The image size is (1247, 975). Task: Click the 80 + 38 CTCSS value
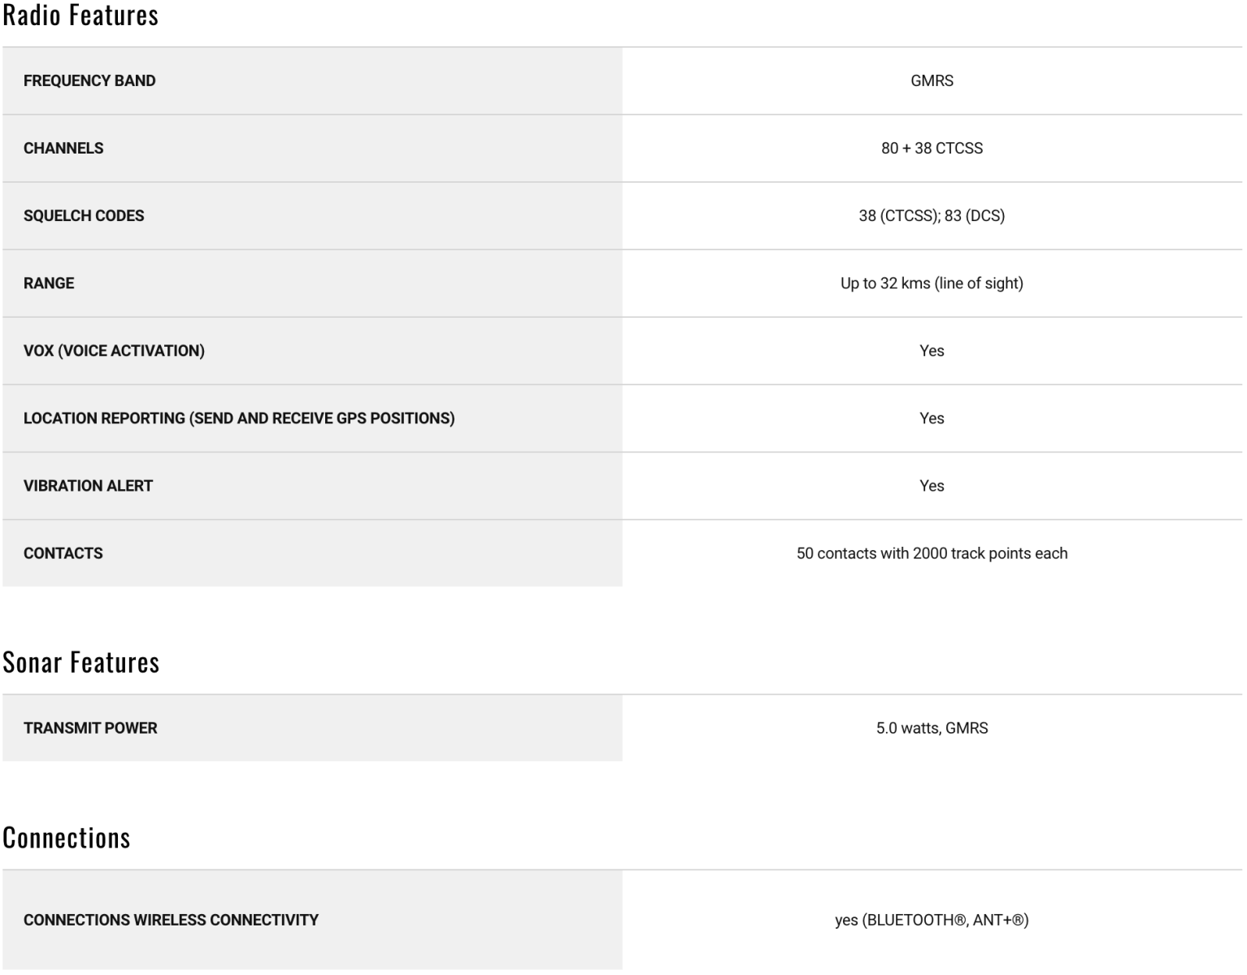tap(932, 148)
